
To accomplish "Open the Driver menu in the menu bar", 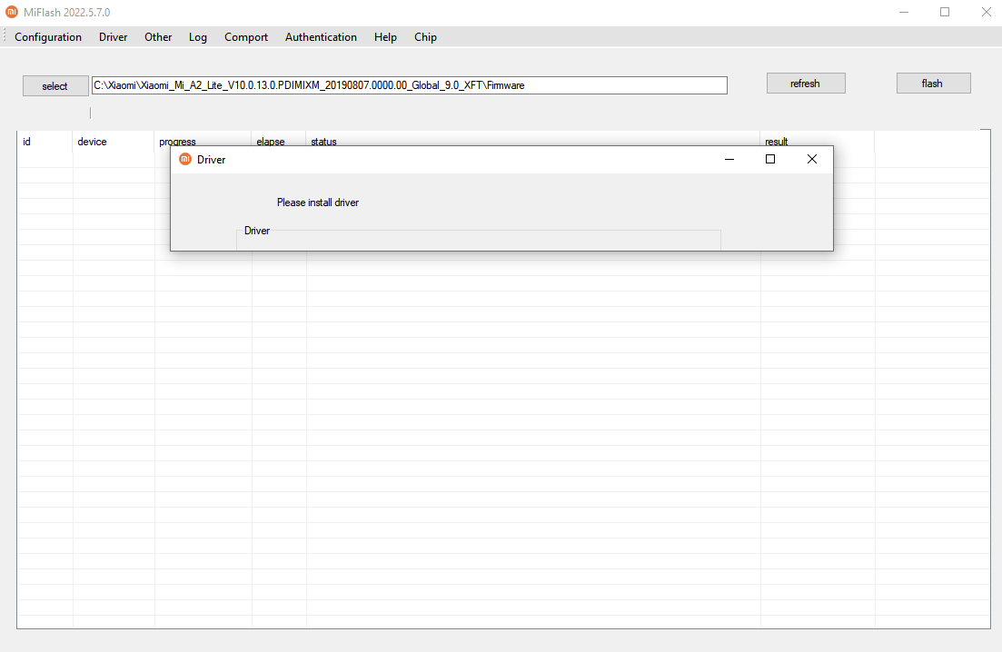I will tap(114, 37).
